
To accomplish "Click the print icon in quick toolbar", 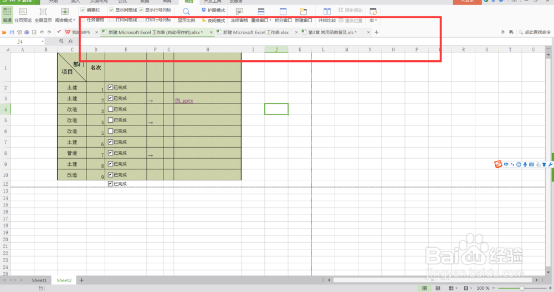I will pyautogui.click(x=27, y=32).
